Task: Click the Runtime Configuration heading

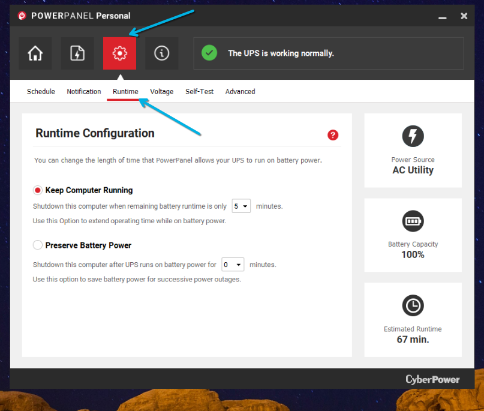Action: 95,133
